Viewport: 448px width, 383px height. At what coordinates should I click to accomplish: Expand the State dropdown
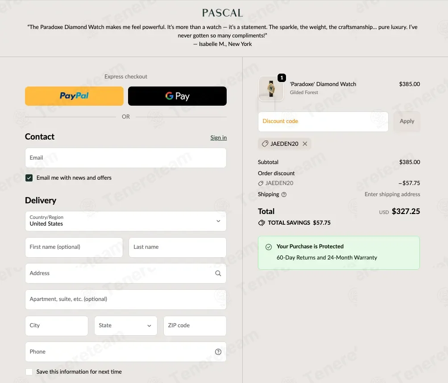click(x=125, y=326)
